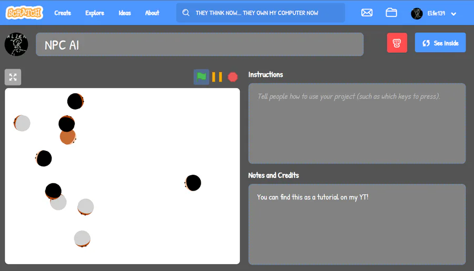Open the Scratch home logo

[24, 13]
